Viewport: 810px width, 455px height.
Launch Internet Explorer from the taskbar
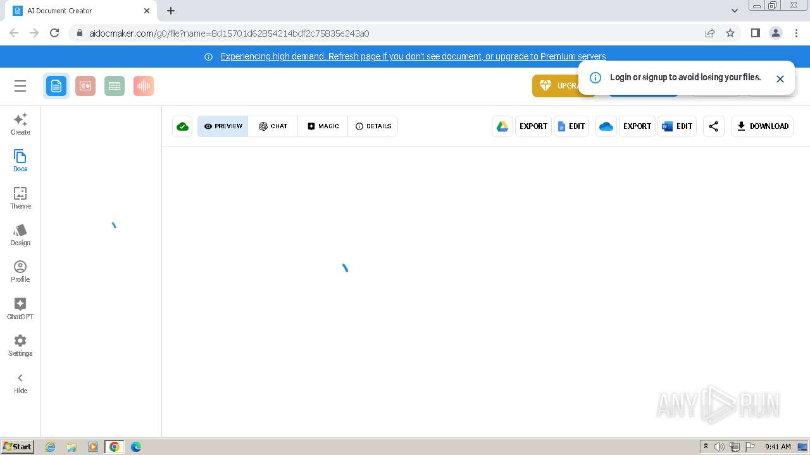point(50,447)
